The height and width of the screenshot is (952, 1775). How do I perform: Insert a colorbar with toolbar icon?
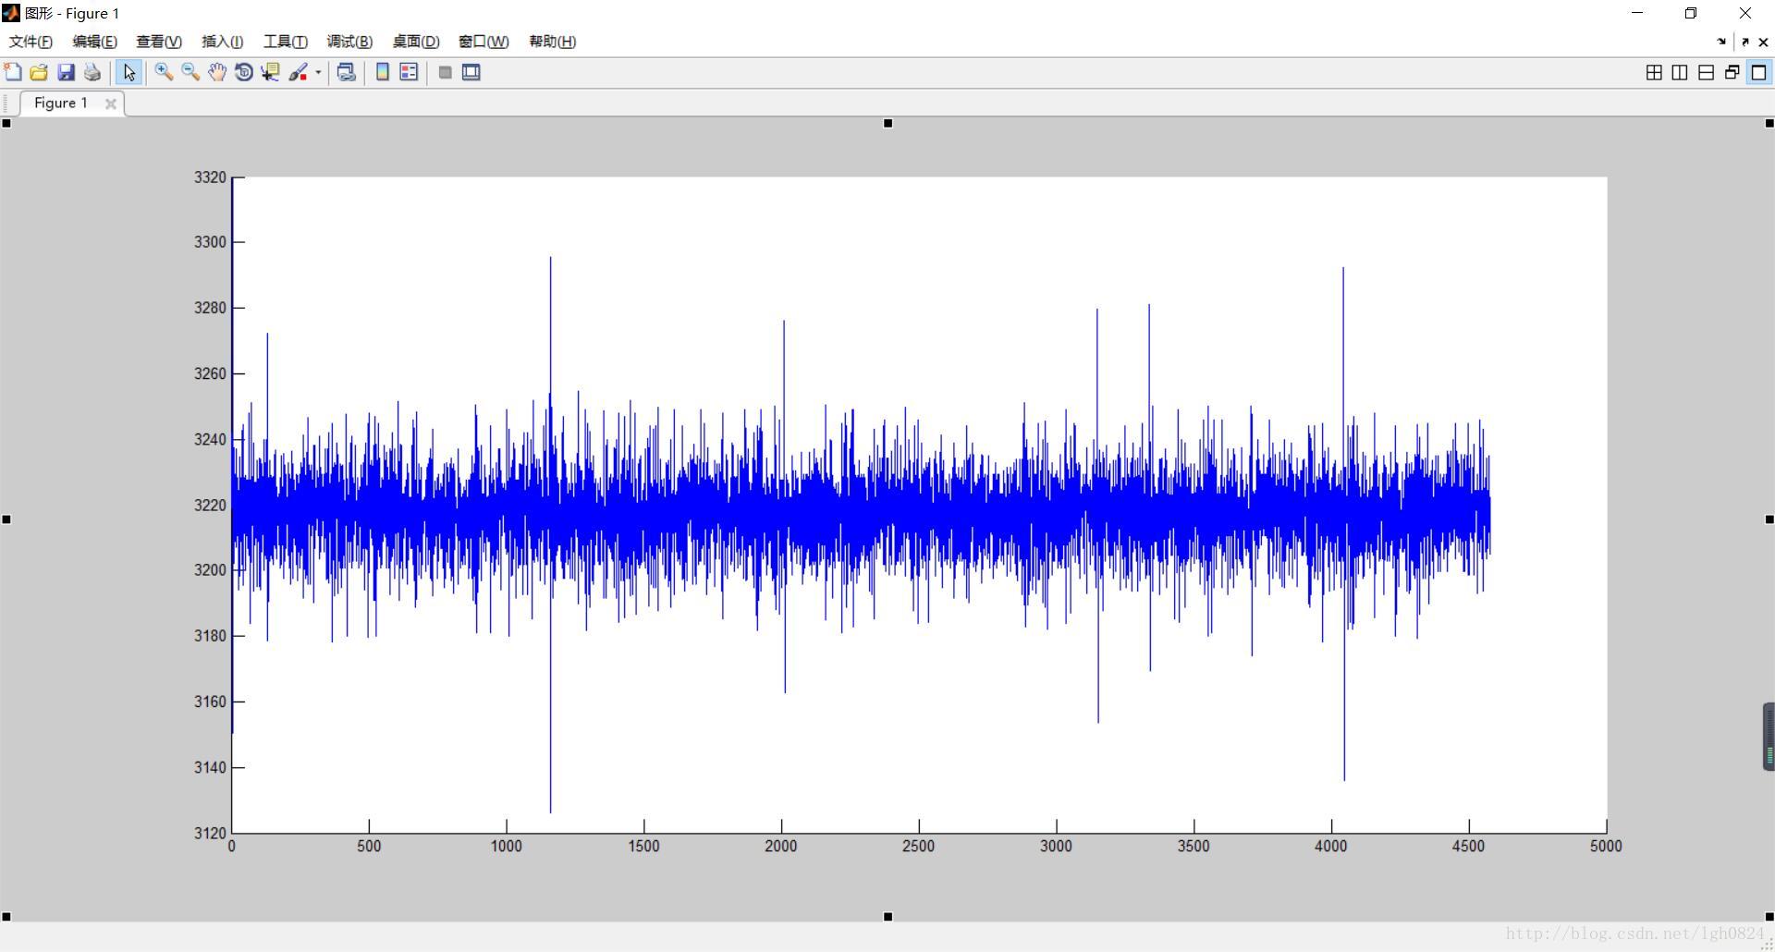(x=382, y=72)
